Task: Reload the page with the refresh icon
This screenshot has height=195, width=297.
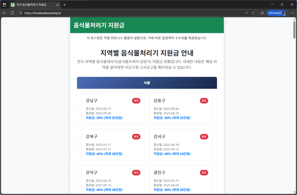Action: coord(12,13)
